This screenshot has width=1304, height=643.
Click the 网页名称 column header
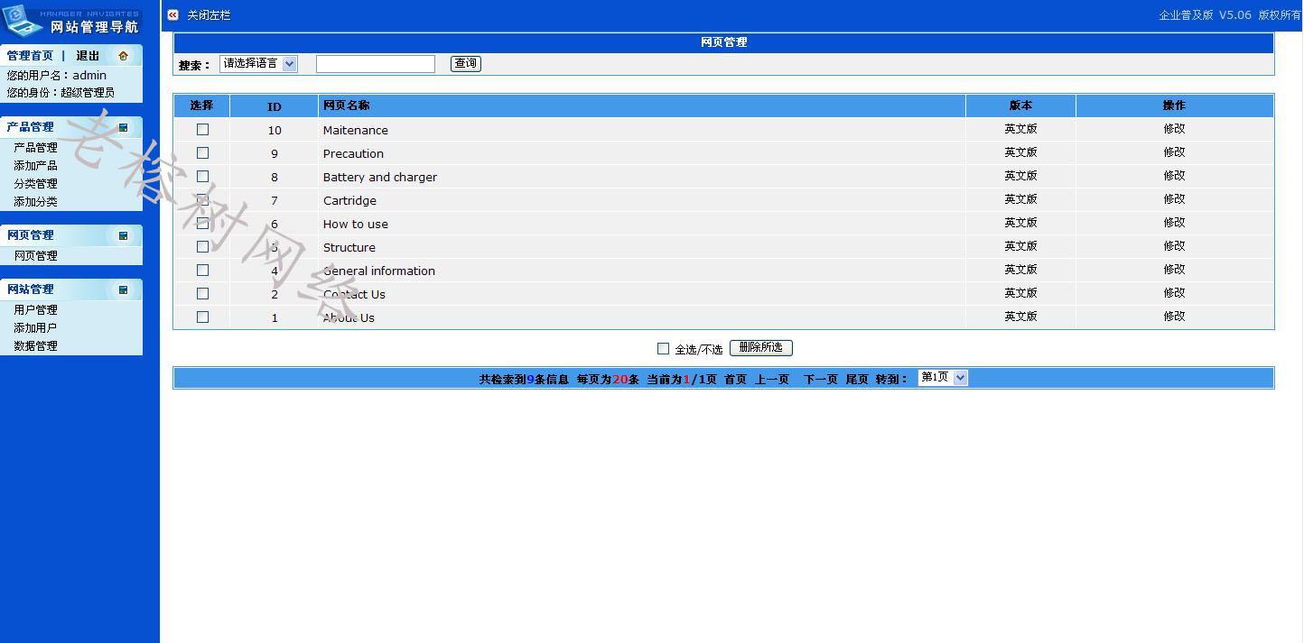coord(347,106)
